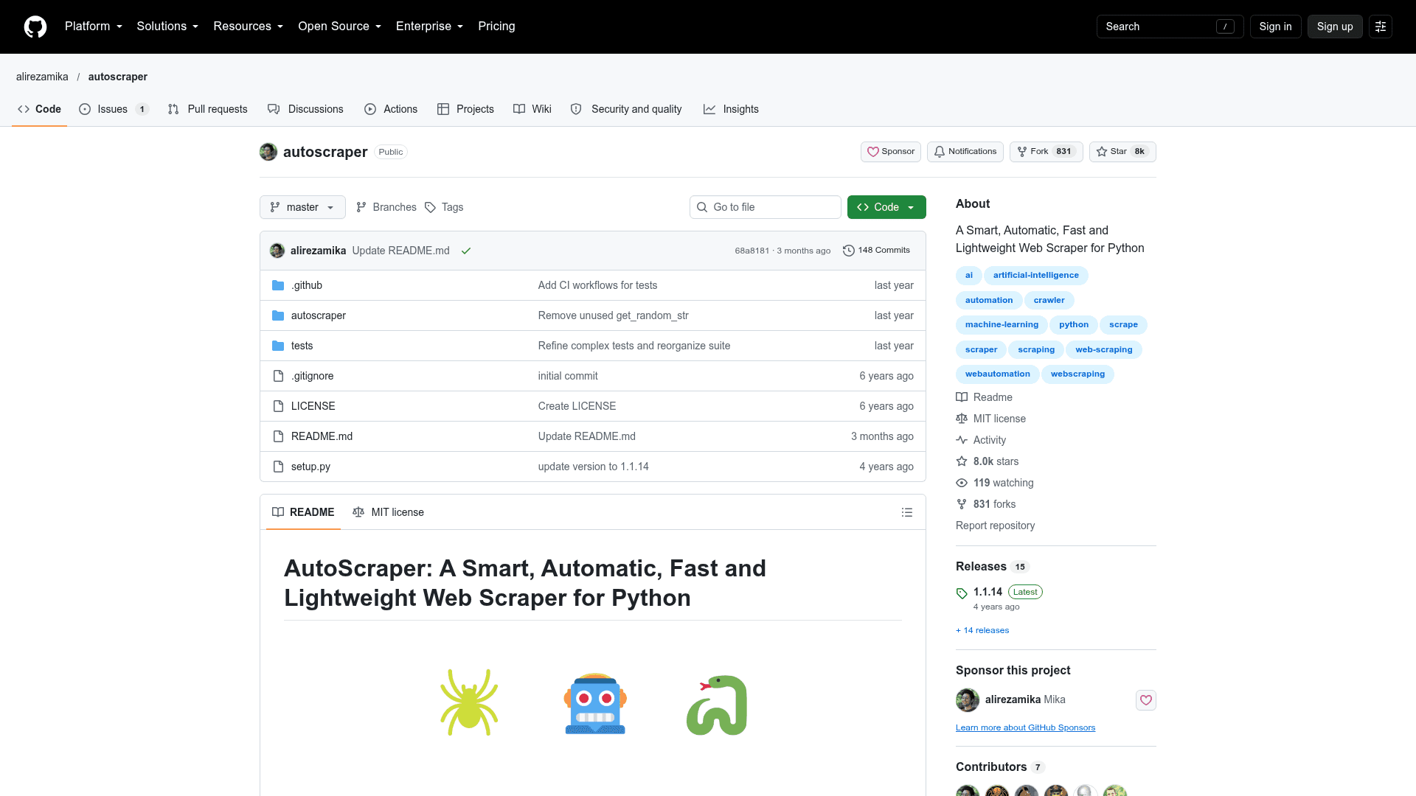The height and width of the screenshot is (796, 1416).
Task: Open the Insights tab
Action: tap(731, 109)
